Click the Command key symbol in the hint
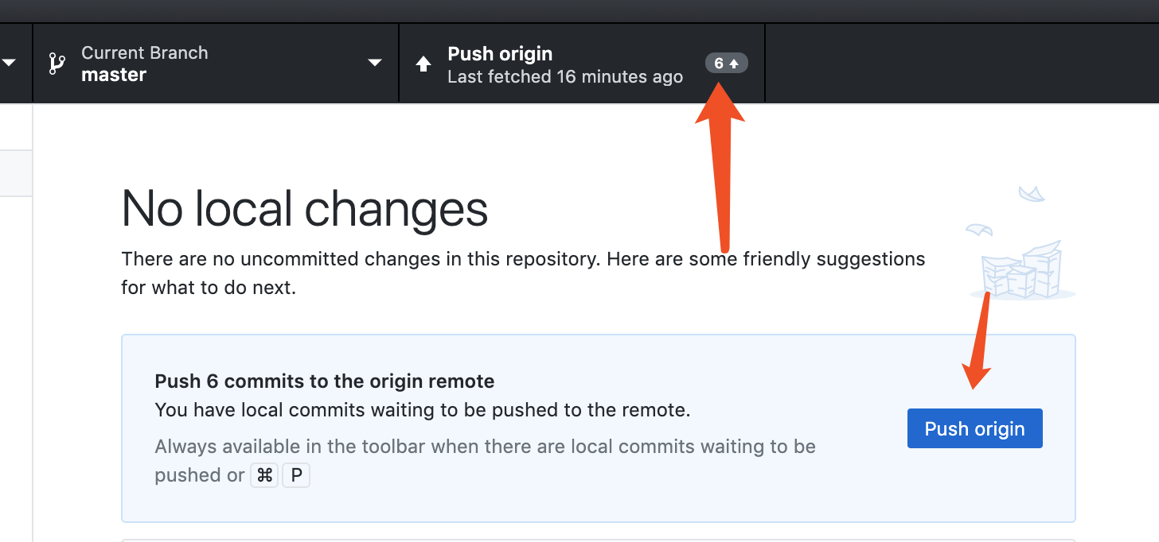Screen dimensions: 1159x542 tap(265, 475)
